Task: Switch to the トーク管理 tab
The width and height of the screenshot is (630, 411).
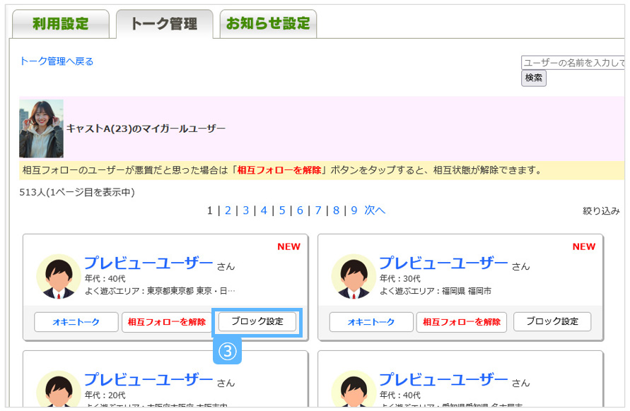Action: click(x=164, y=23)
